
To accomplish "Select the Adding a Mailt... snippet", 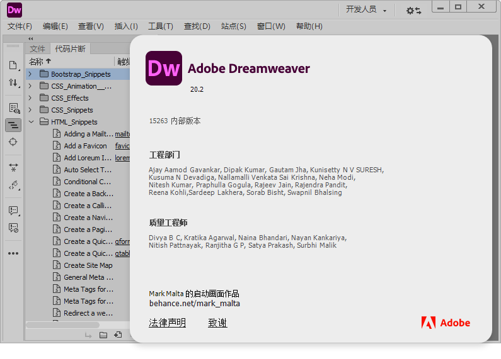I will coord(88,134).
